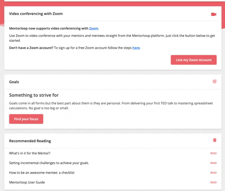
Task: Open the Zoom hyperlink in the intro text
Action: [94, 29]
